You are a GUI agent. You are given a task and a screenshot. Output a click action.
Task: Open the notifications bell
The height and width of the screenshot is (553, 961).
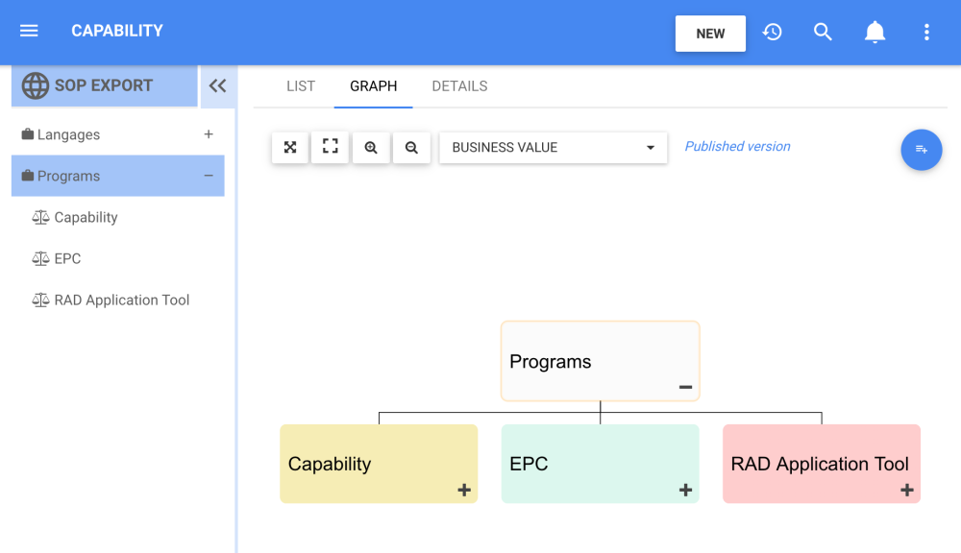click(875, 33)
